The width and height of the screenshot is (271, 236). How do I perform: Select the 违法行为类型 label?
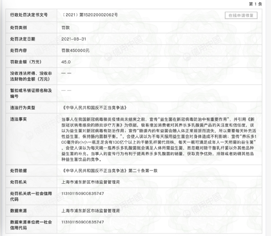[x=23, y=107]
